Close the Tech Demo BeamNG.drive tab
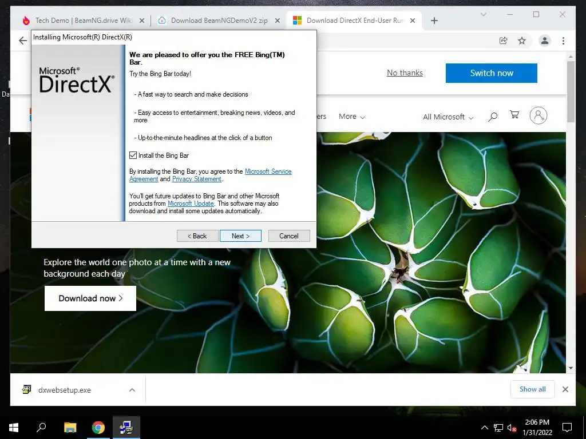 pyautogui.click(x=142, y=21)
